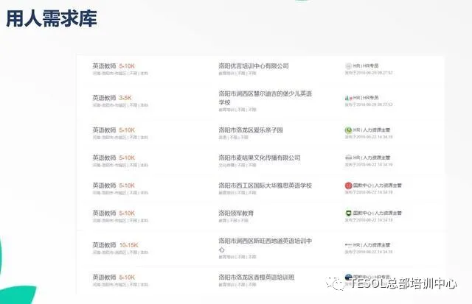The height and width of the screenshot is (304, 472).
Task: Open the 英语教师 job paying 3-5K
Action: tap(104, 98)
